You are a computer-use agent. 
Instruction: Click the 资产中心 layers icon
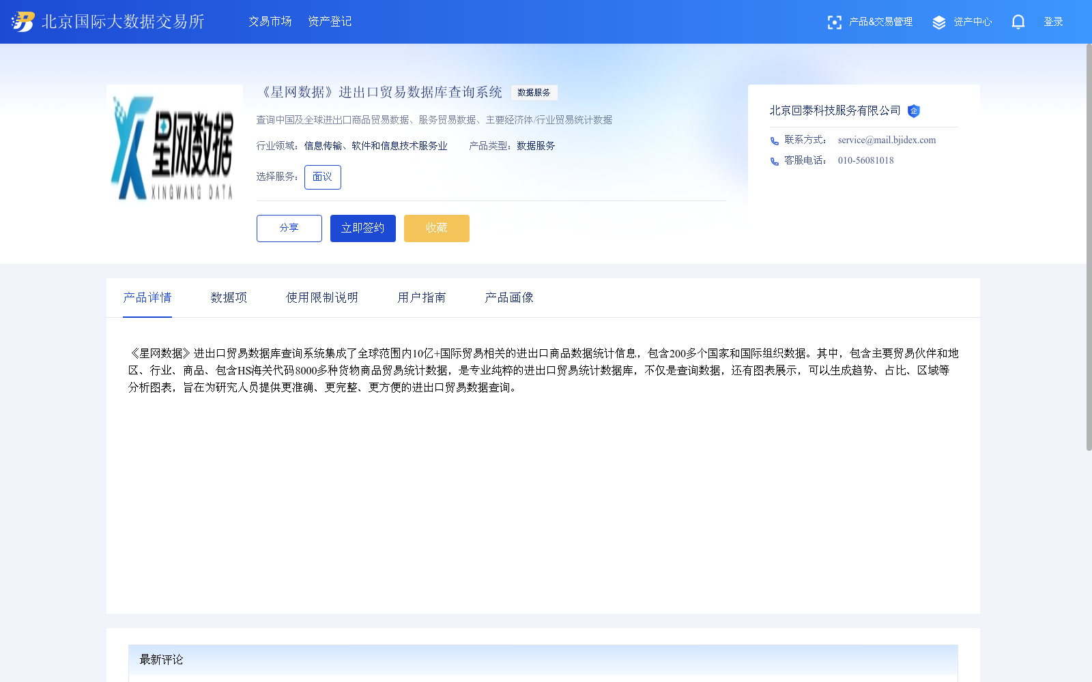939,23
